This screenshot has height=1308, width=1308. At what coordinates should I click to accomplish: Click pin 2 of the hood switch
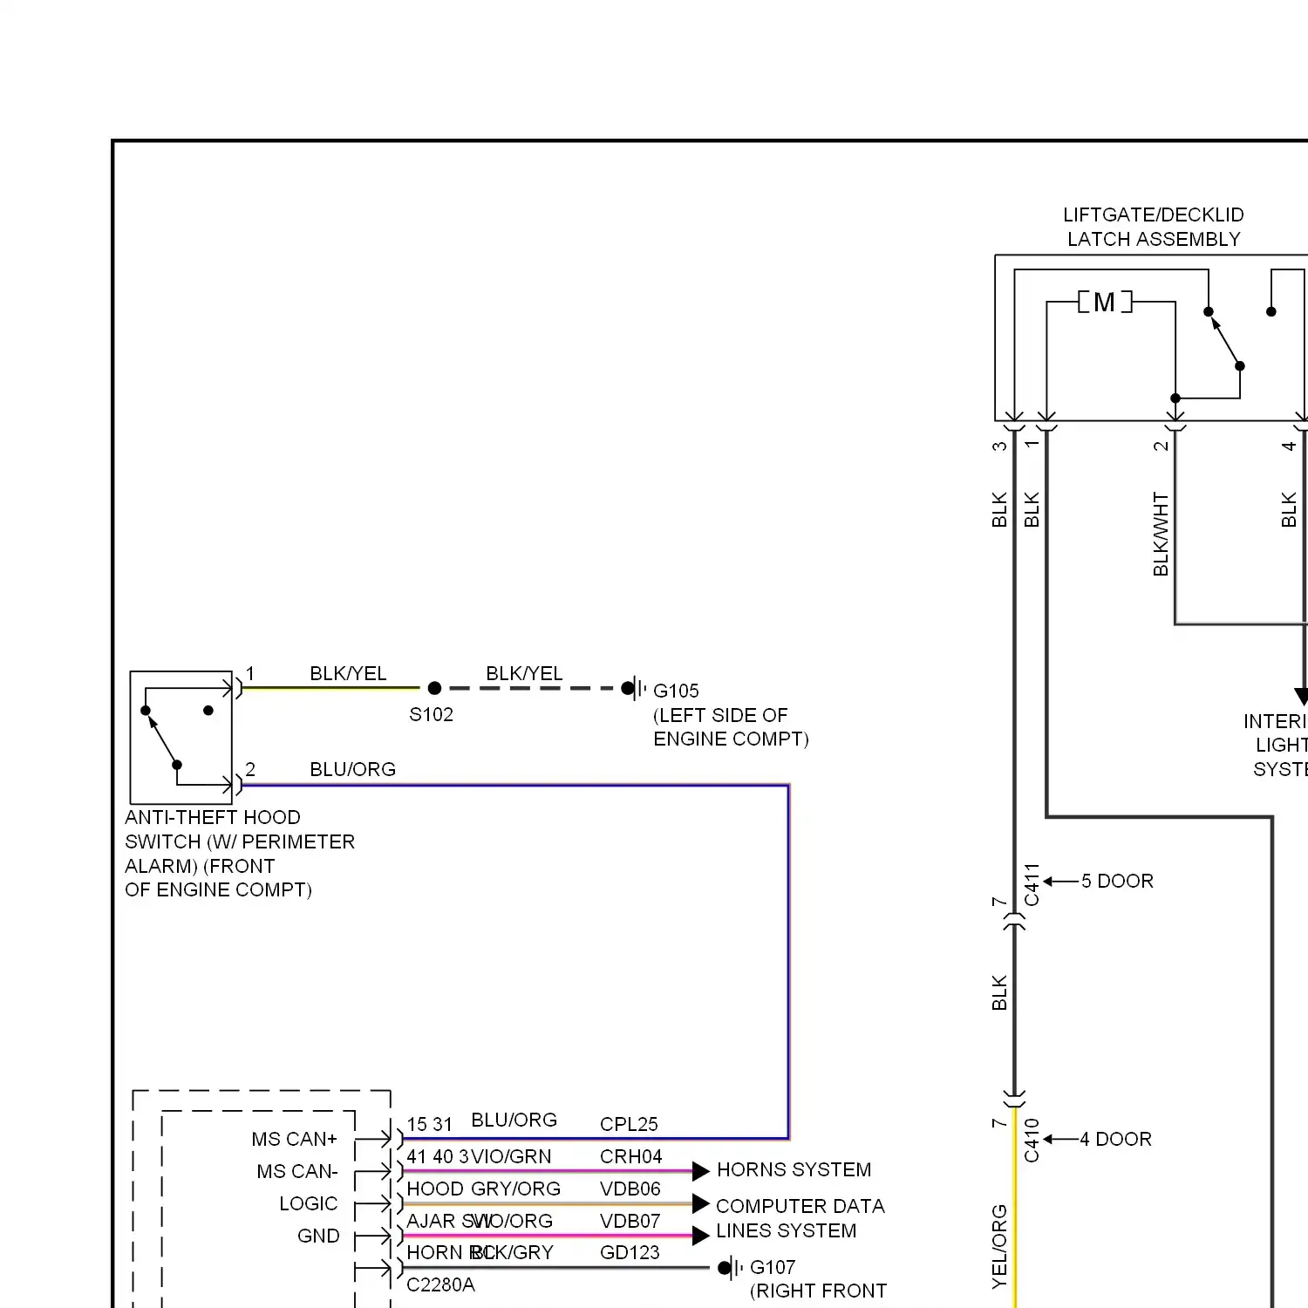(250, 769)
